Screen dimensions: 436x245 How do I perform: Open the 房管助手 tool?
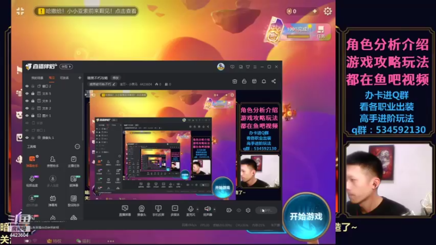(x=52, y=161)
